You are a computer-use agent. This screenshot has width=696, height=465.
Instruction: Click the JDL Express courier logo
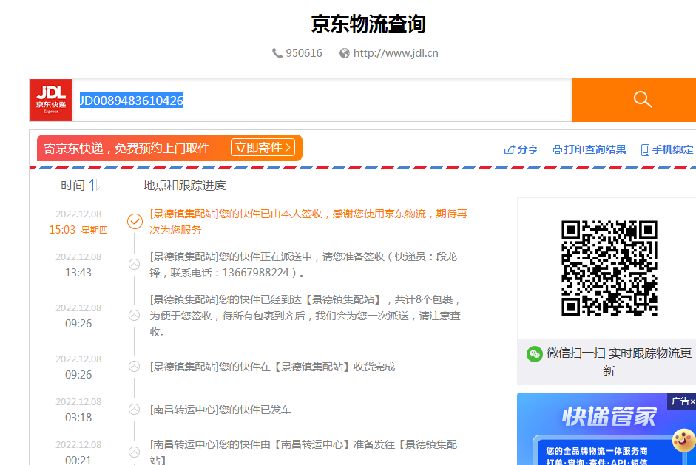(51, 100)
